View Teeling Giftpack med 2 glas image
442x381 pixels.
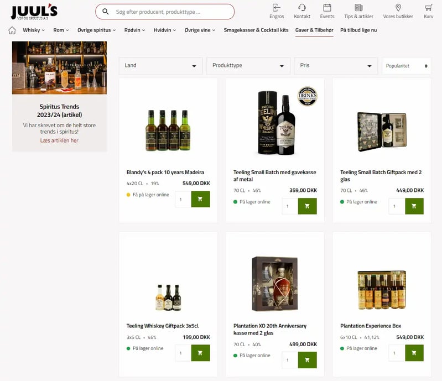tap(382, 131)
